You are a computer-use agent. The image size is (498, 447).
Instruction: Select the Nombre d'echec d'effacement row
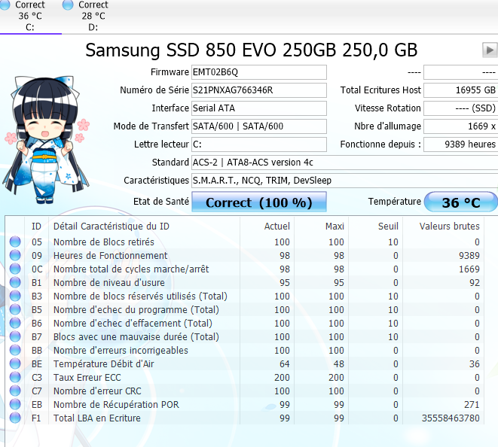[x=245, y=323]
